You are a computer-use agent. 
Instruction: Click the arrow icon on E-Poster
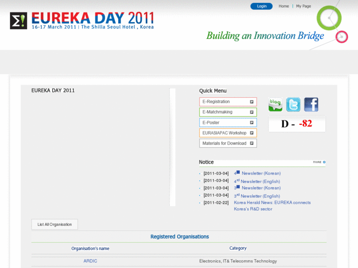252,122
